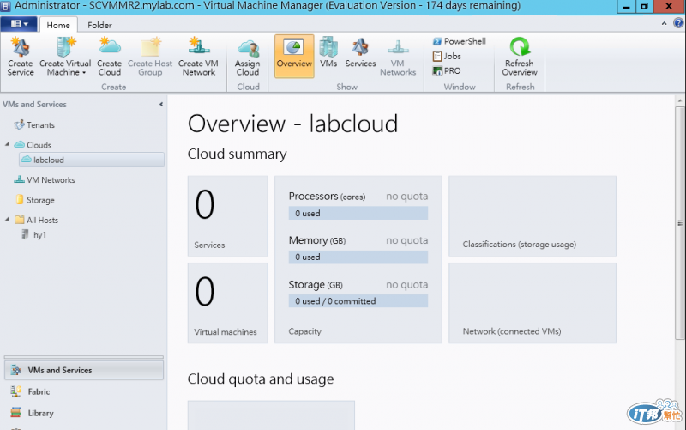The width and height of the screenshot is (686, 430).
Task: Show the Services view
Action: [x=360, y=52]
